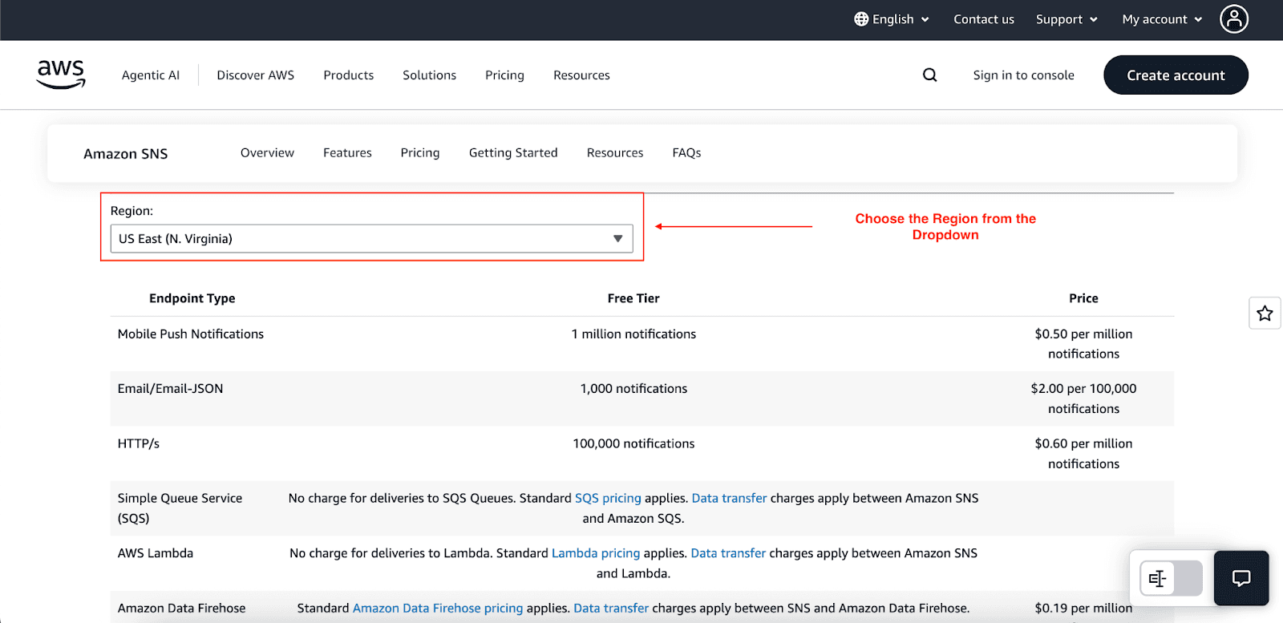
Task: Select HTTP/s row label
Action: [x=139, y=443]
